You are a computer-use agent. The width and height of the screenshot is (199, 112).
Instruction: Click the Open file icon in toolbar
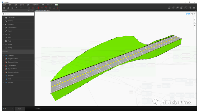pyautogui.click(x=8, y=8)
